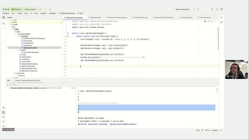Open the Services tool window icon
Image resolution: width=249 pixels, height=140 pixels.
(4, 108)
